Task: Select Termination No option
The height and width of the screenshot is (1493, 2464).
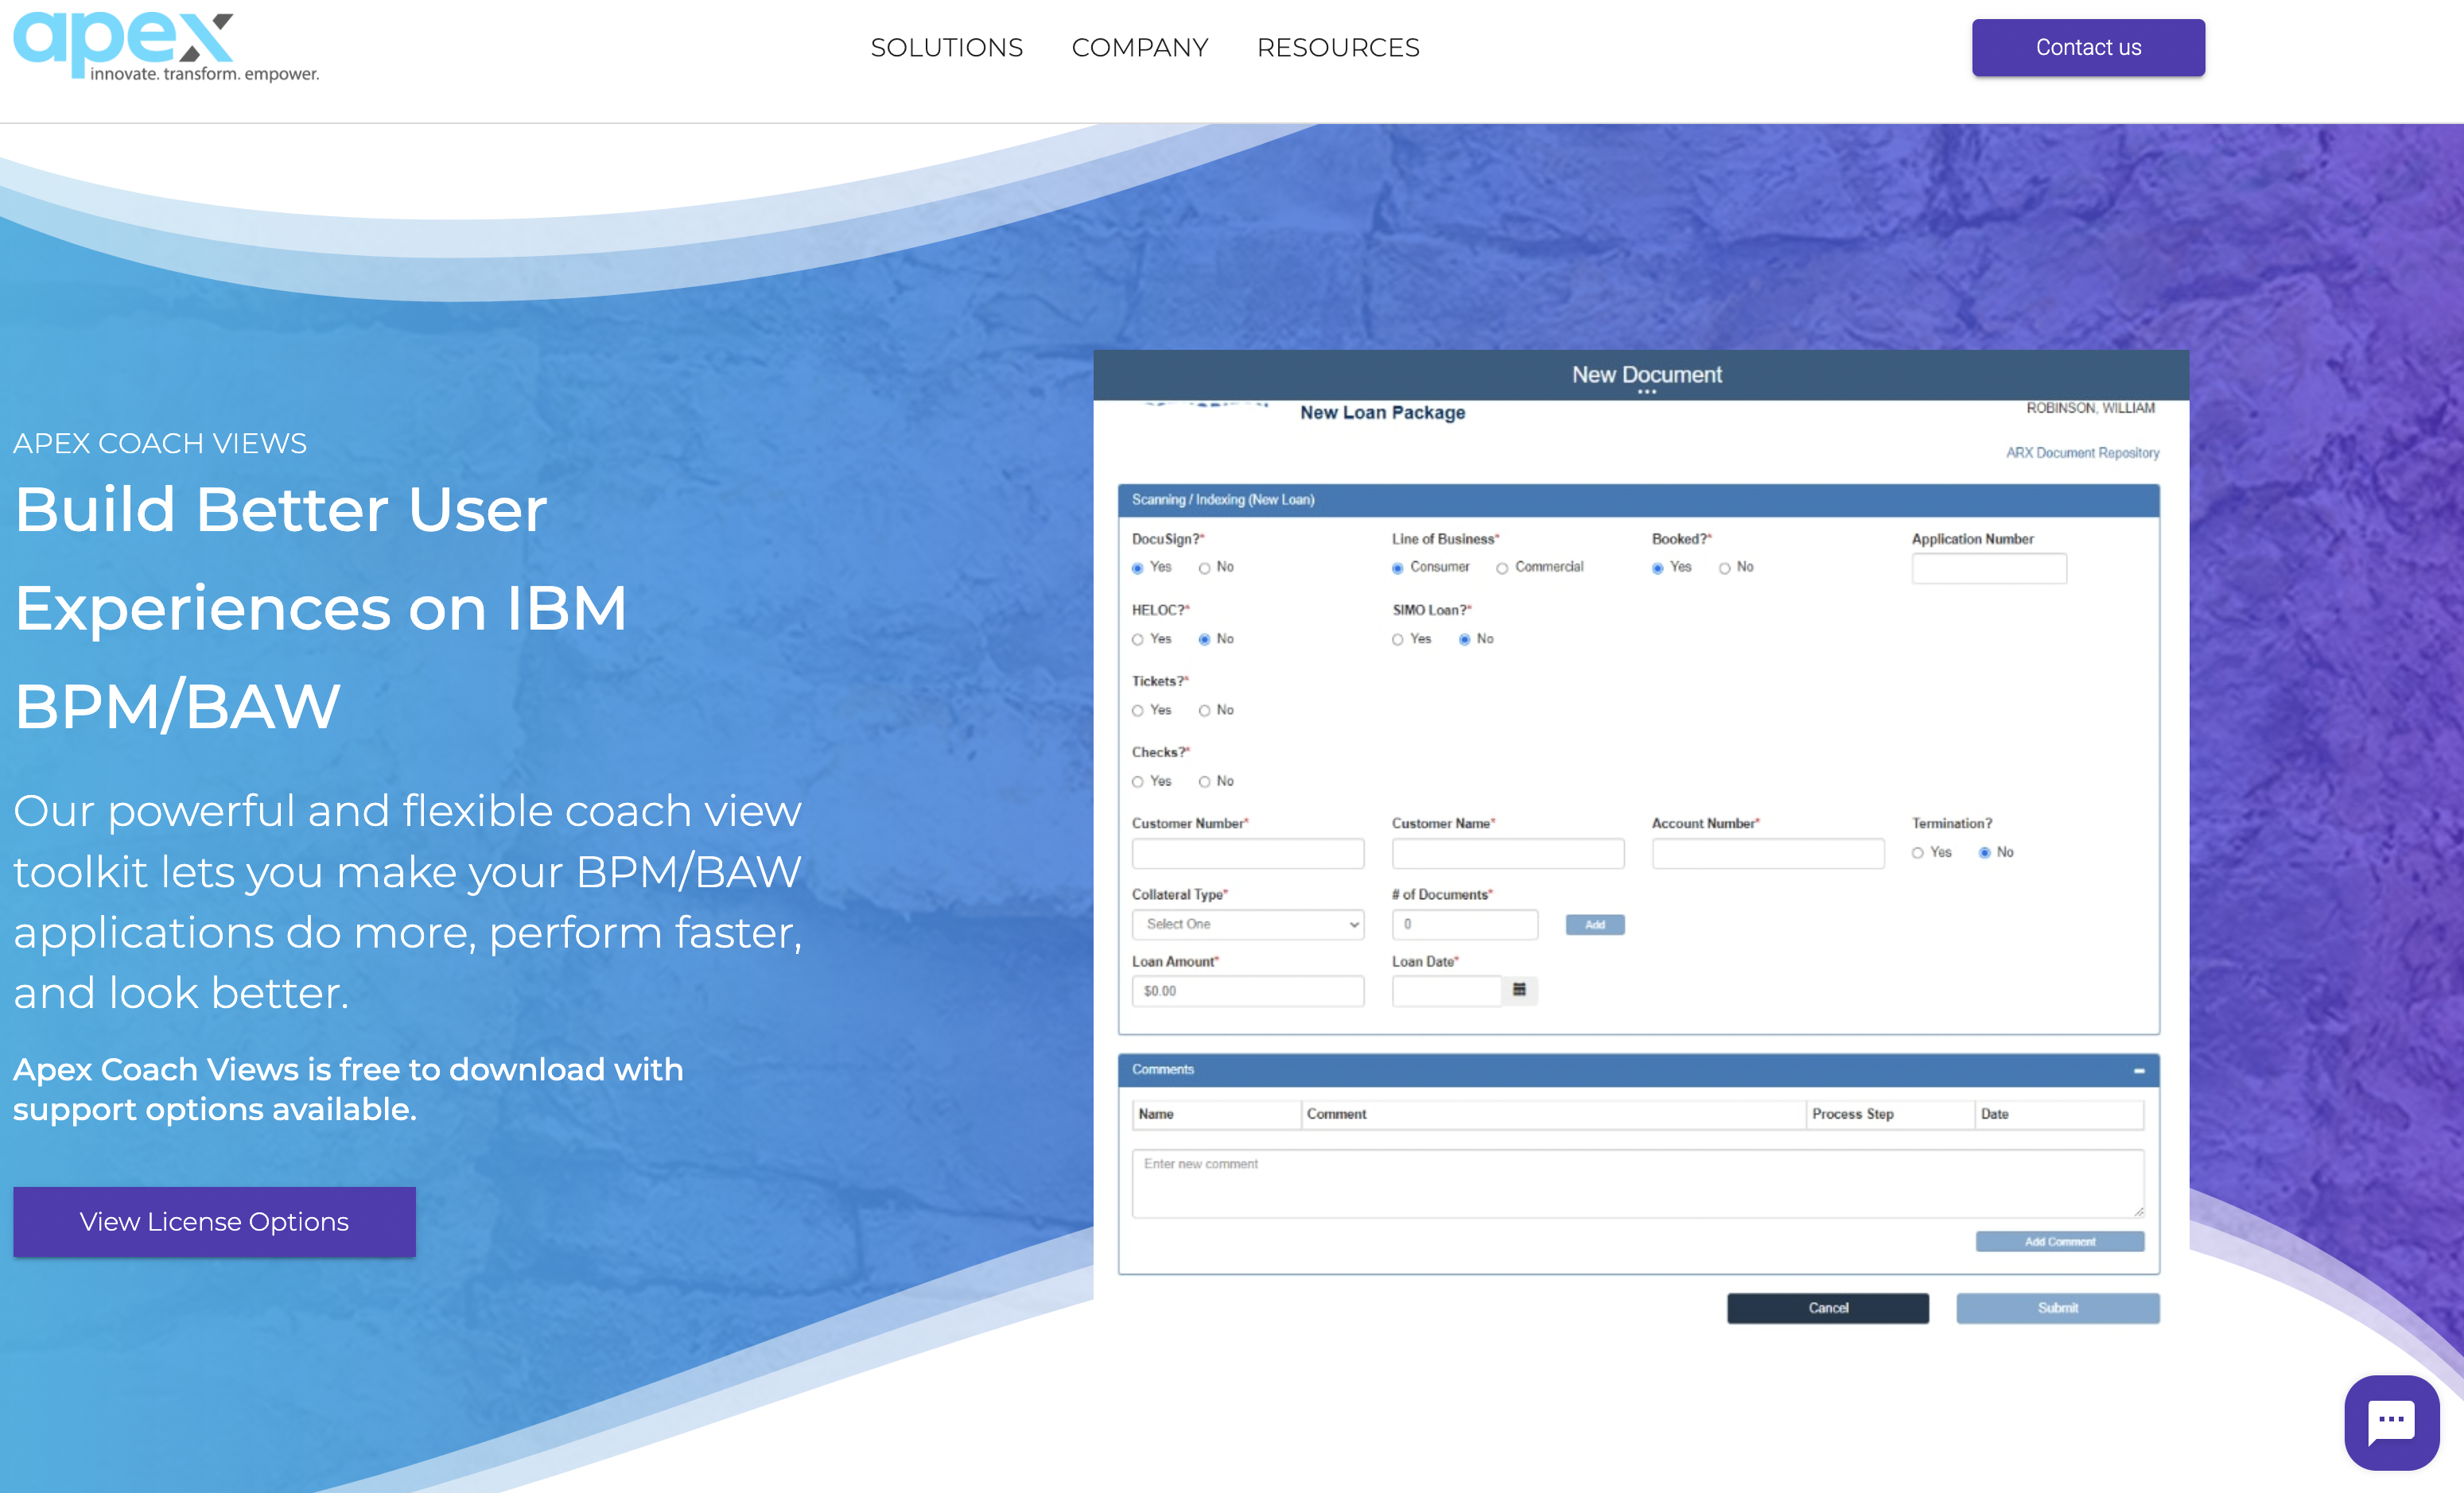Action: (x=1985, y=852)
